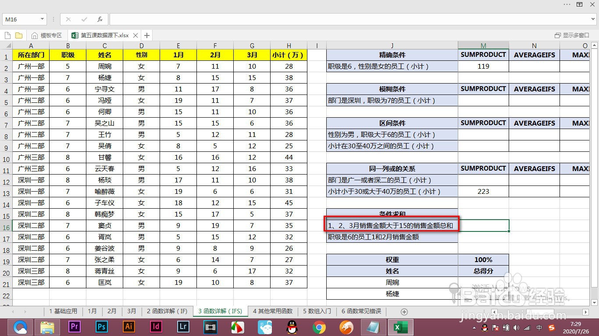Open Sogou input settings via the S tray icon

point(551,327)
